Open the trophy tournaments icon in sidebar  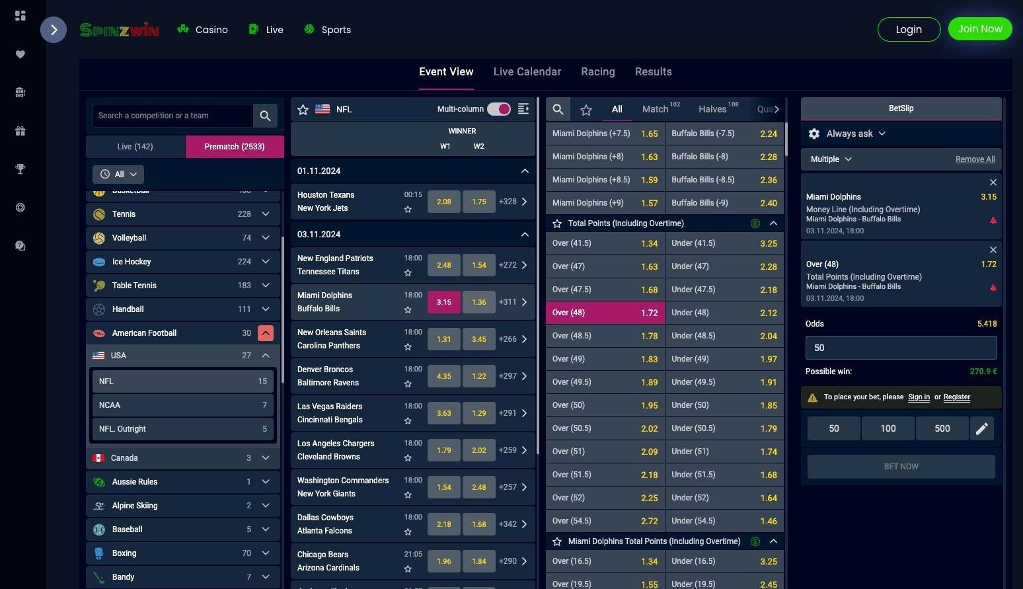(20, 169)
